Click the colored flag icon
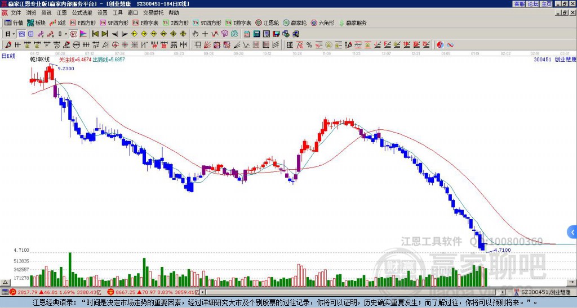 tap(83, 34)
